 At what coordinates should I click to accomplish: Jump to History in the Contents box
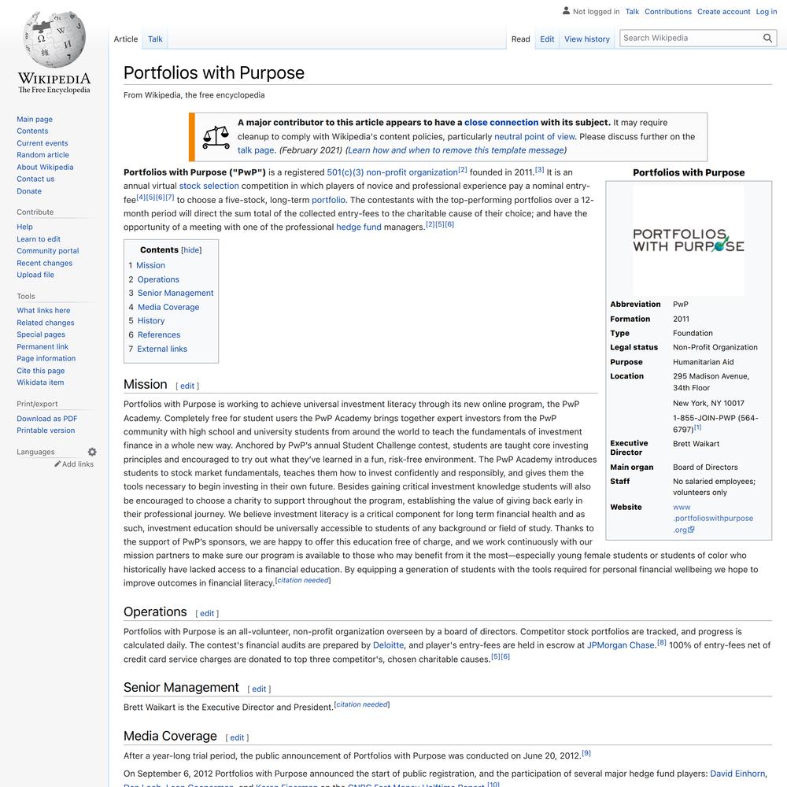pos(151,321)
